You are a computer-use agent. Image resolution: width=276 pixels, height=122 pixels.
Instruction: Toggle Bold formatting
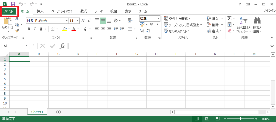[29, 29]
